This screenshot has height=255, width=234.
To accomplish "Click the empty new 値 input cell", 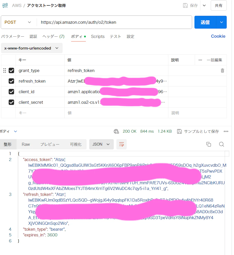I will [x=116, y=113].
